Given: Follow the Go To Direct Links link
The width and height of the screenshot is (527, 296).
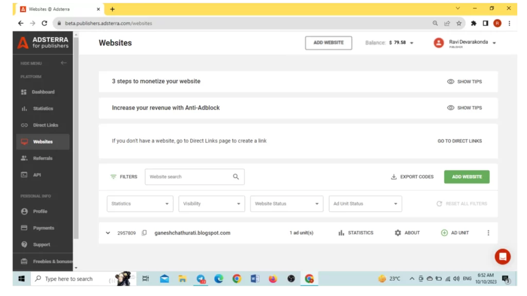Looking at the screenshot, I should (x=460, y=141).
